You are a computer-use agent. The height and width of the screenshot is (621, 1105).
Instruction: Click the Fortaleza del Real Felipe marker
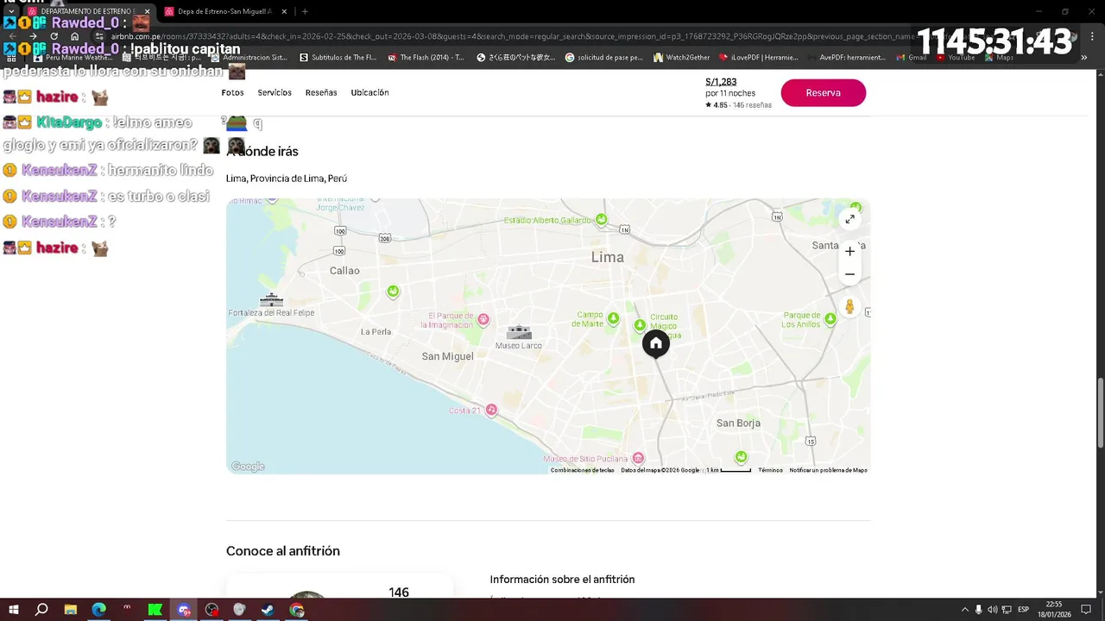[271, 299]
